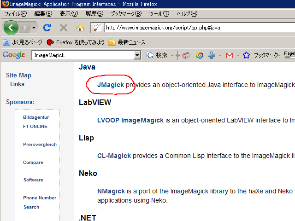Open the Bildagentur sponsor link
Image resolution: width=295 pixels, height=221 pixels.
tap(36, 117)
